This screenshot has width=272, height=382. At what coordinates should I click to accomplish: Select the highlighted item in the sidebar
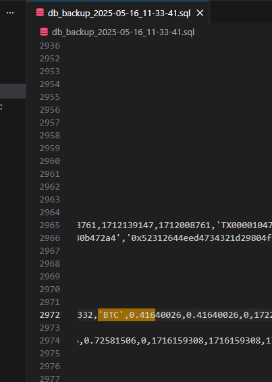[13, 91]
